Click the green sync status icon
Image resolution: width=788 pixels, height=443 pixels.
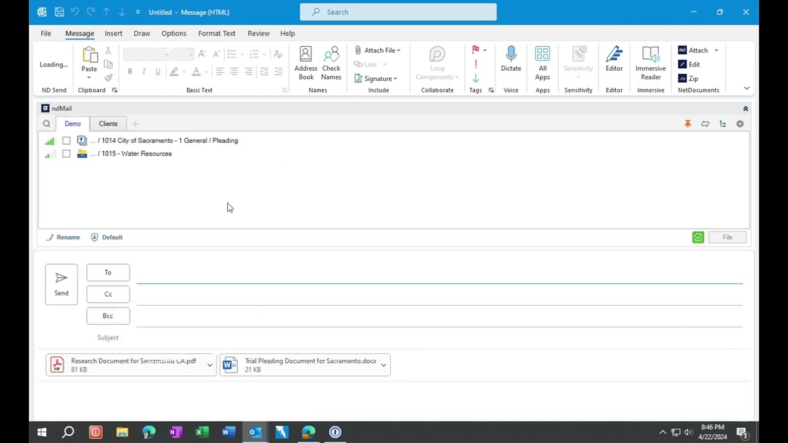(698, 237)
